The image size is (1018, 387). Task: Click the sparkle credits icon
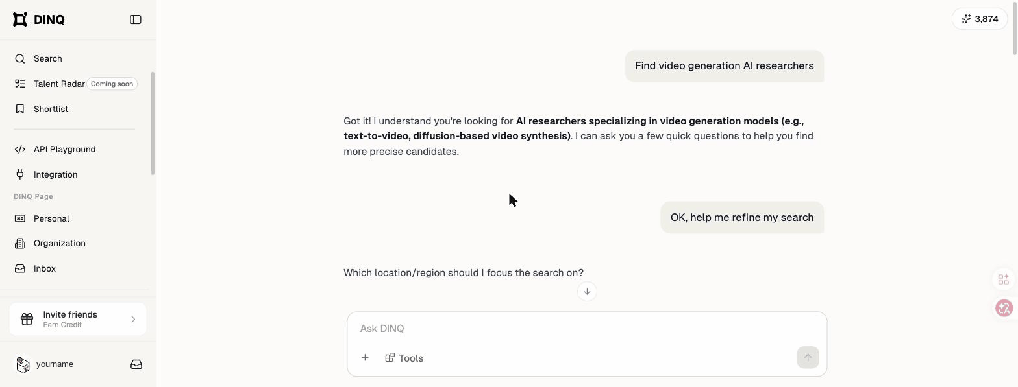966,19
